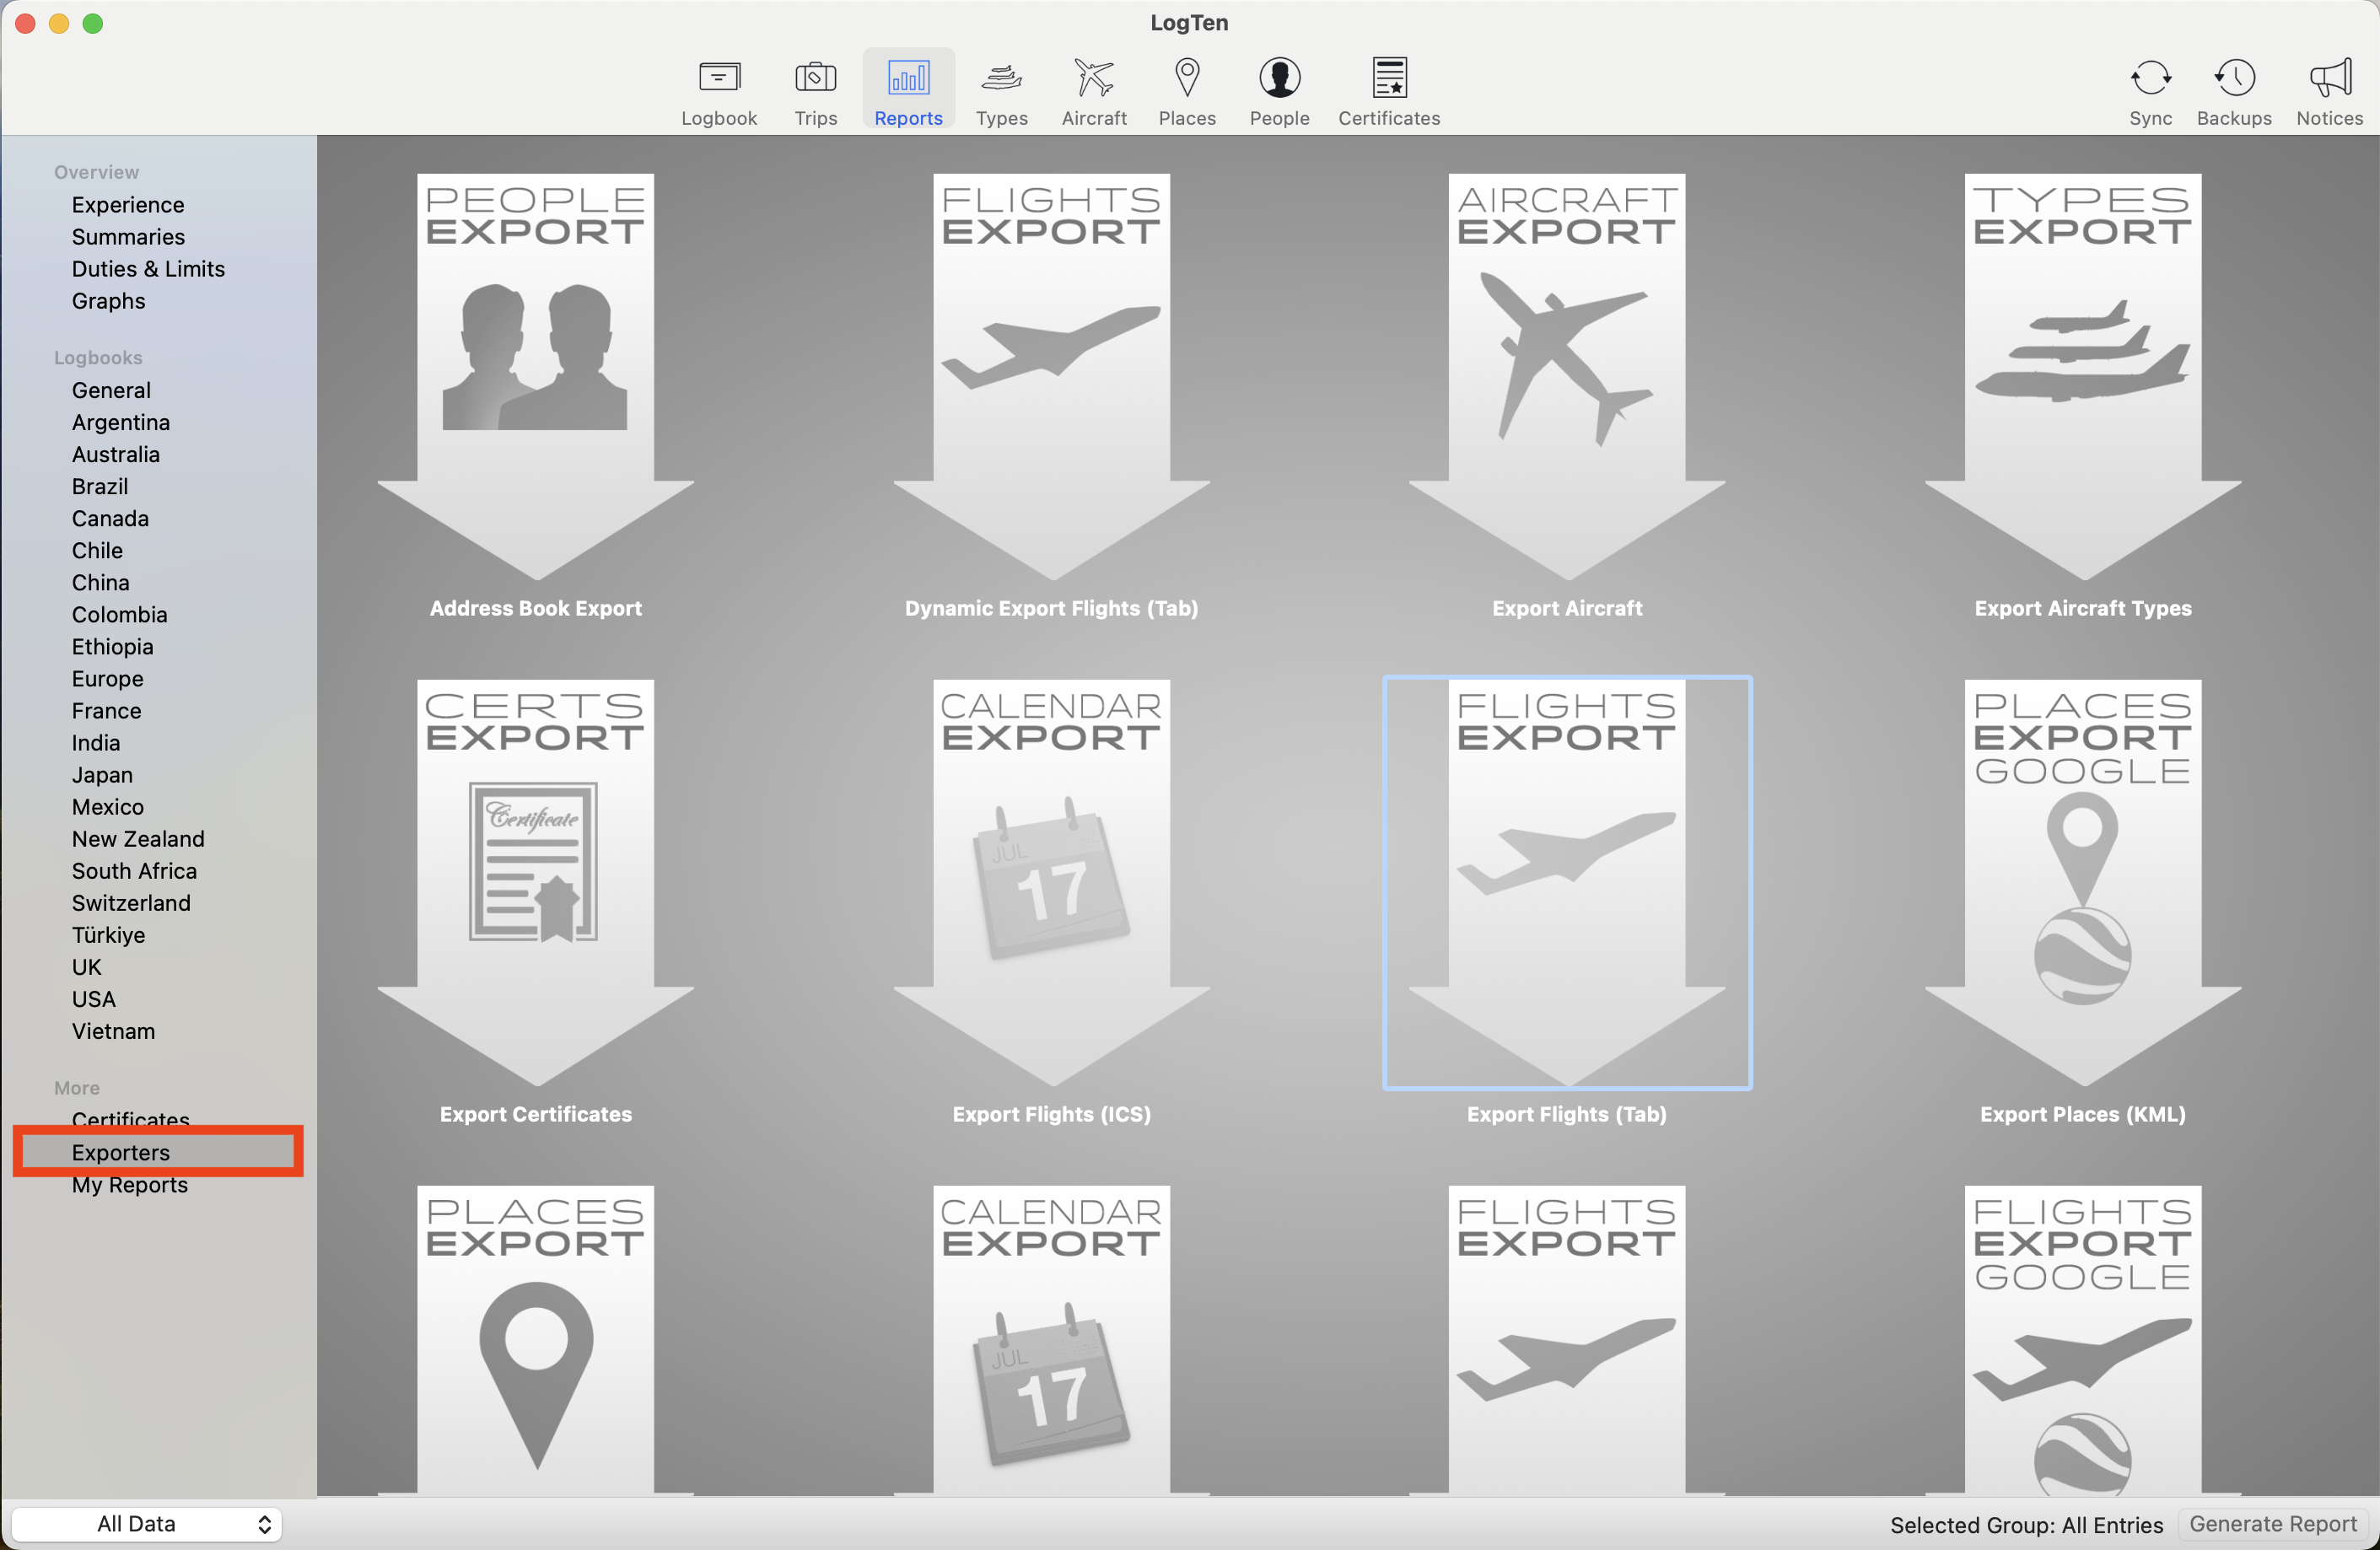Select the bottom-row Flights Export Google thumbnail

pos(2083,1340)
